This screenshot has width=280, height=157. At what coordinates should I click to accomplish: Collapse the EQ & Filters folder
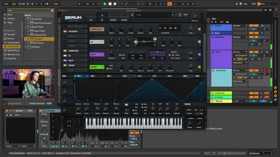26,27
